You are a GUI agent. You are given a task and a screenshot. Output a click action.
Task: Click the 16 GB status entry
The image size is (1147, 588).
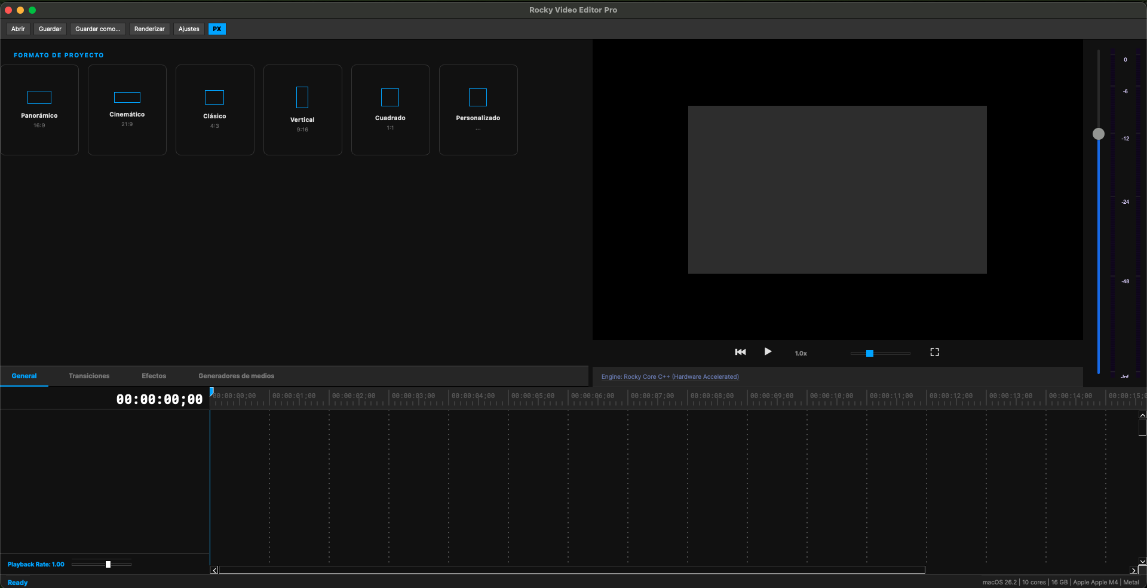1059,582
